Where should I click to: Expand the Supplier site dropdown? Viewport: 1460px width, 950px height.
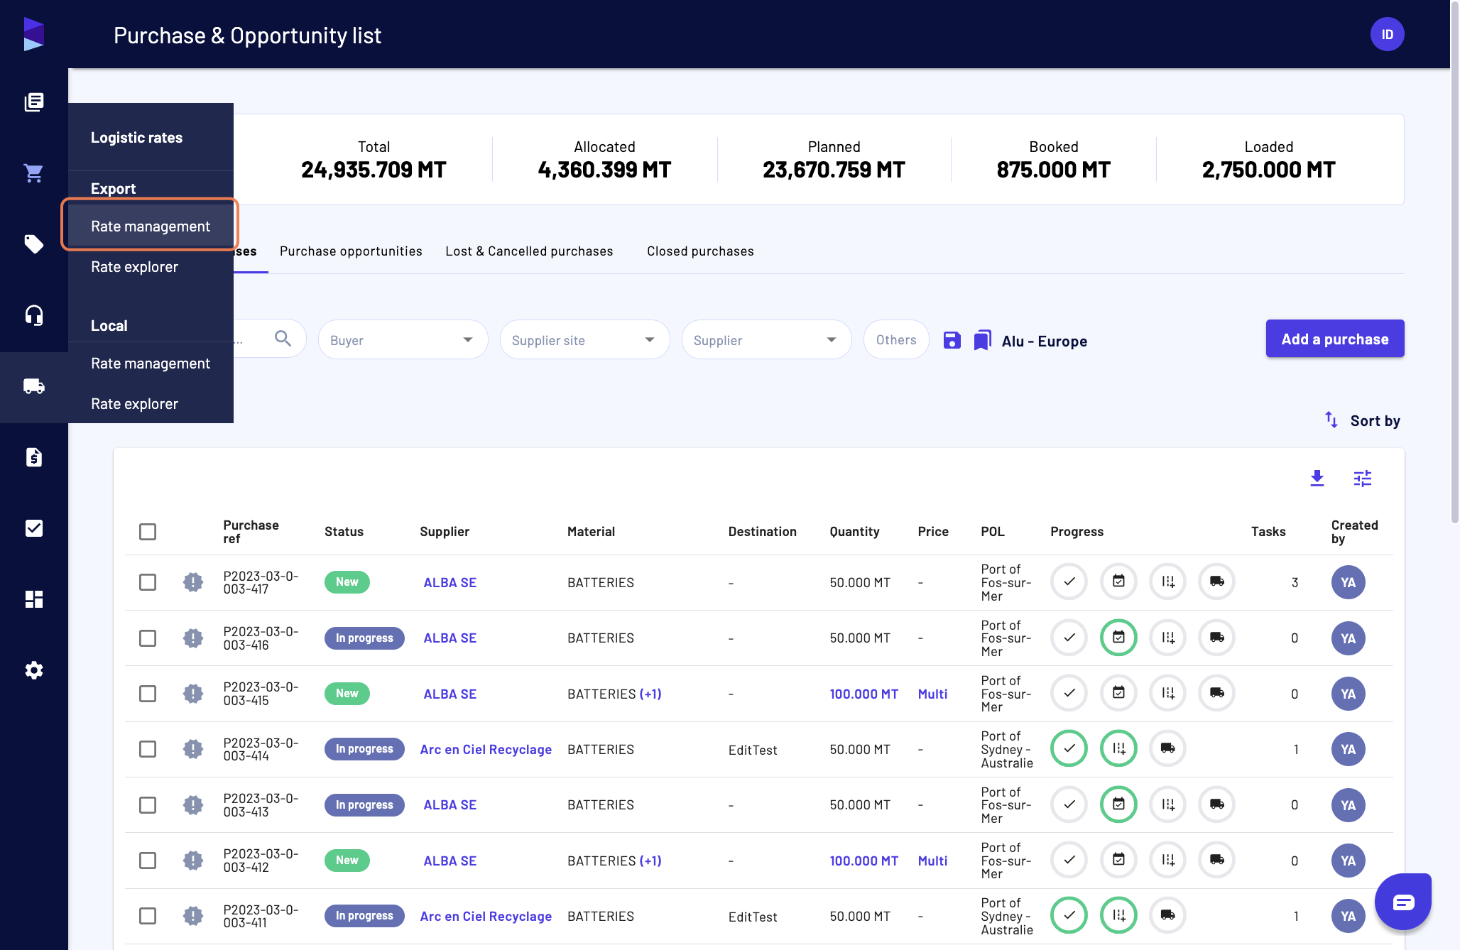coord(585,340)
